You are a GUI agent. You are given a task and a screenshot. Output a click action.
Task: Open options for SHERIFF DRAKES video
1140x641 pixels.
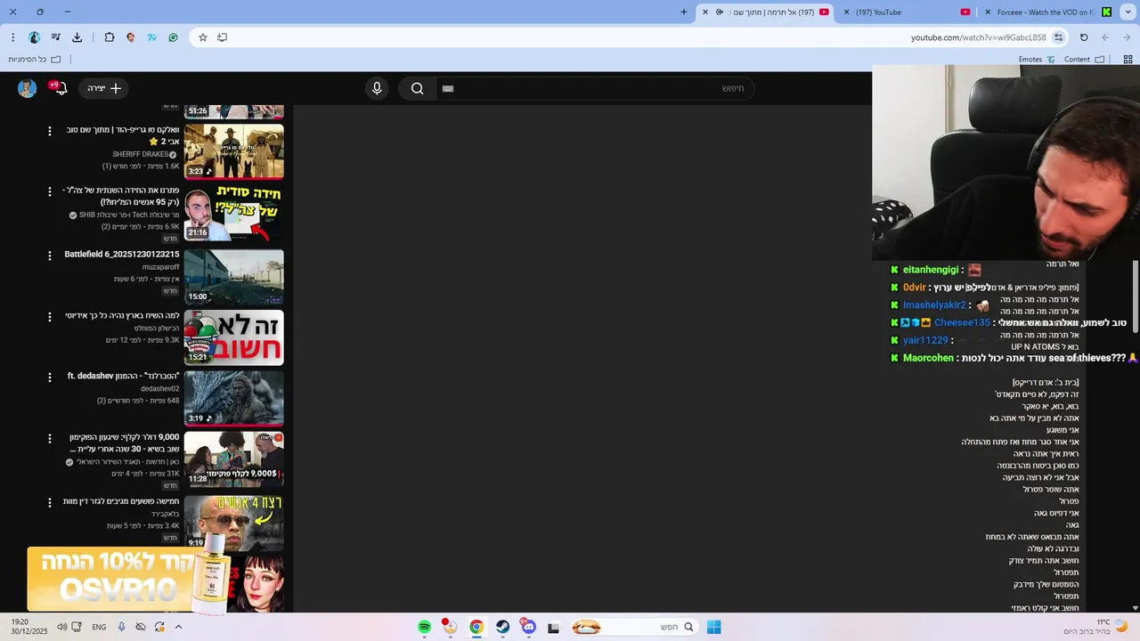click(x=50, y=131)
